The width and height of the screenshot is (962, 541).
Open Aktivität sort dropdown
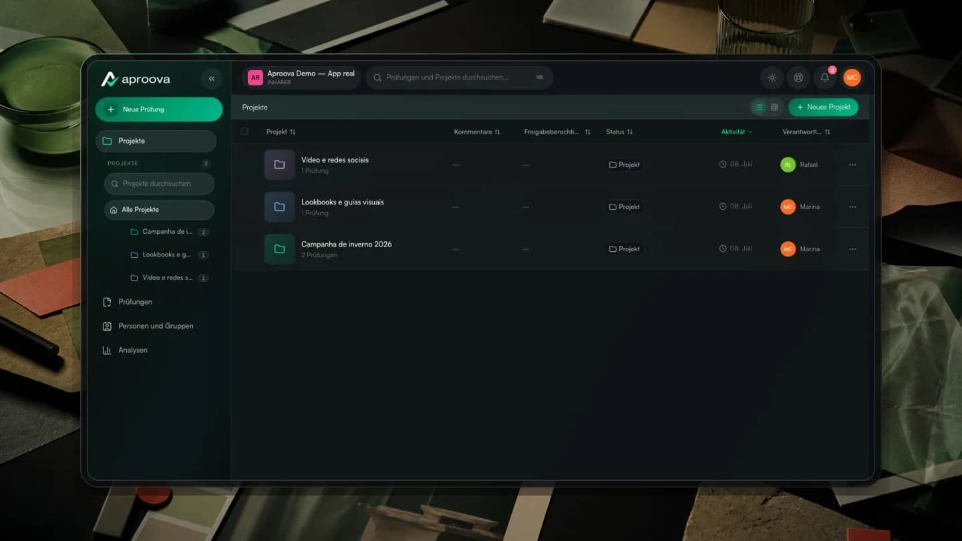point(737,132)
